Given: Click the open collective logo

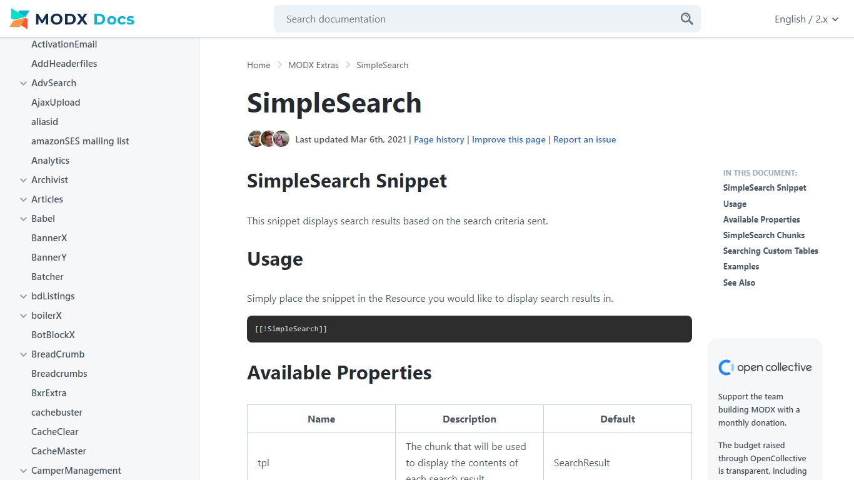Looking at the screenshot, I should click(765, 367).
